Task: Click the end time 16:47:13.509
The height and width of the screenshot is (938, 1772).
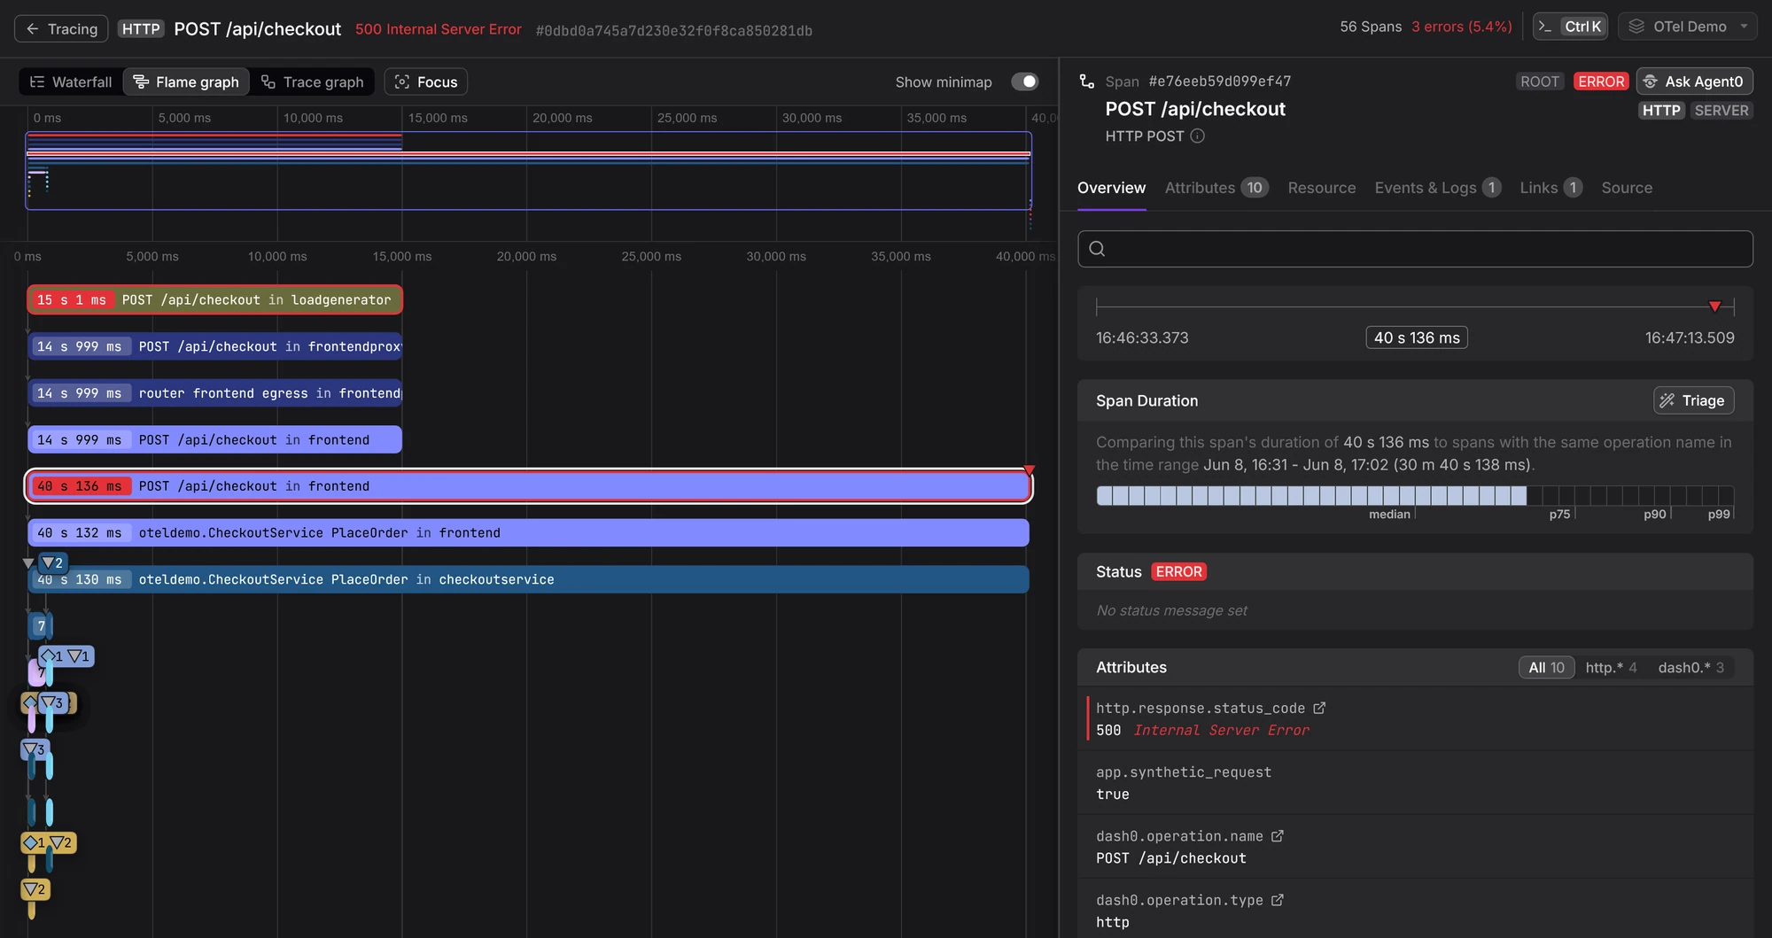Action: coord(1690,337)
